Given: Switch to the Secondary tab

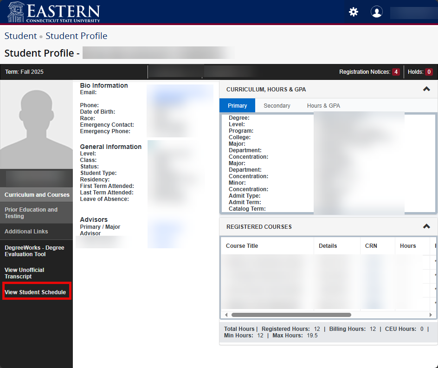Looking at the screenshot, I should tap(277, 106).
